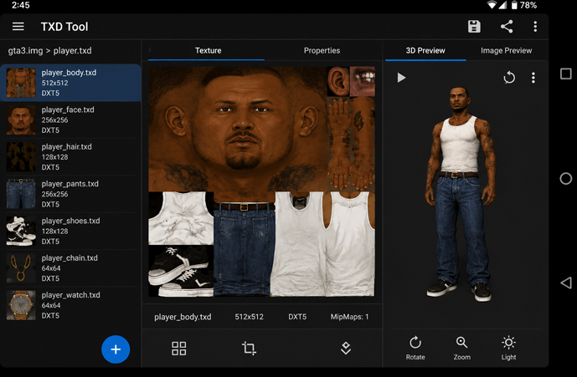The image size is (577, 377).
Task: Tap the player_pants.txd thumbnail image
Action: click(21, 194)
